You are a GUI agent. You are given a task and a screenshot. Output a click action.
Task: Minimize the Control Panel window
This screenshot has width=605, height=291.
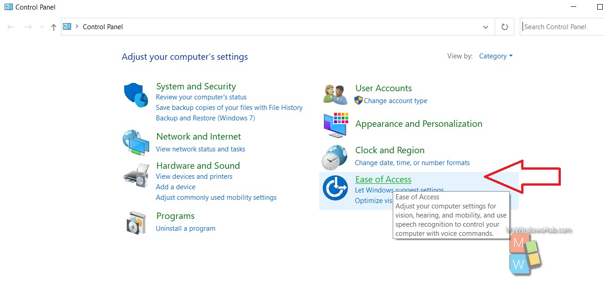click(x=573, y=7)
